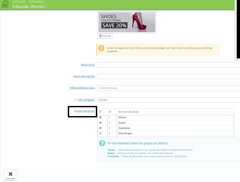Open the CATÁLOGO breadcrumb link
The image size is (240, 182).
(19, 2)
